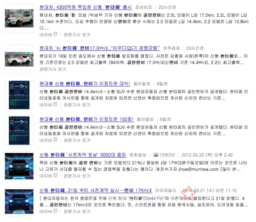
Task: Open the white SUV thumbnail of the 아주경제 article
Action: coord(19,59)
